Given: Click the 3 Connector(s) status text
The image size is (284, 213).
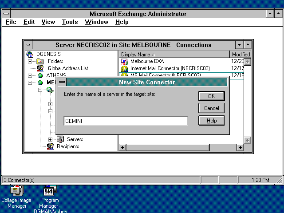Looking at the screenshot, I should 19,180.
